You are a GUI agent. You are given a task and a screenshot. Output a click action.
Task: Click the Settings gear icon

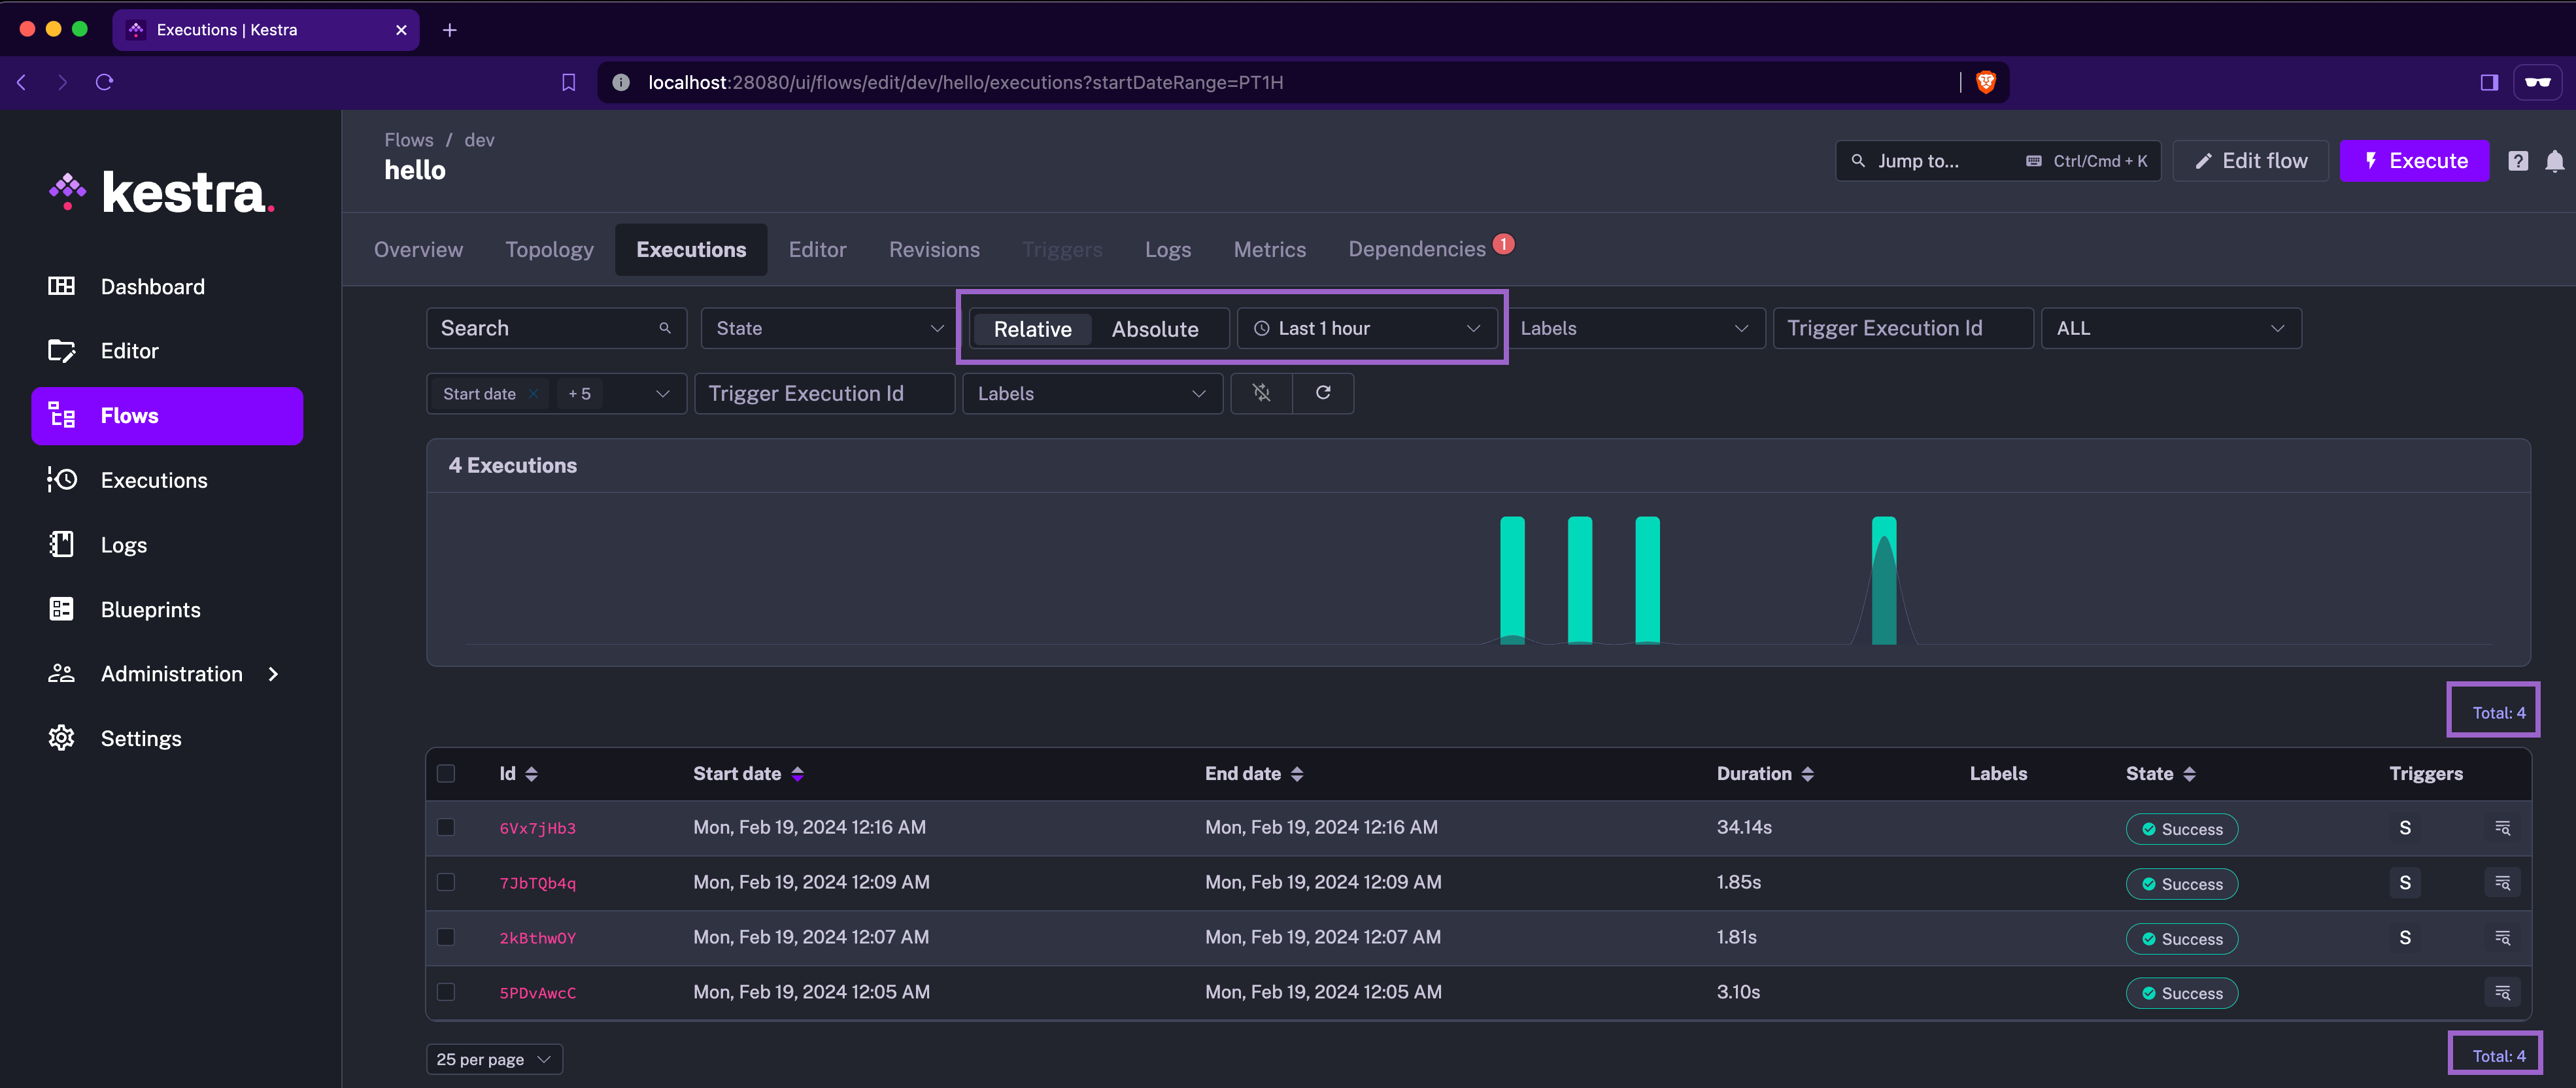click(61, 739)
